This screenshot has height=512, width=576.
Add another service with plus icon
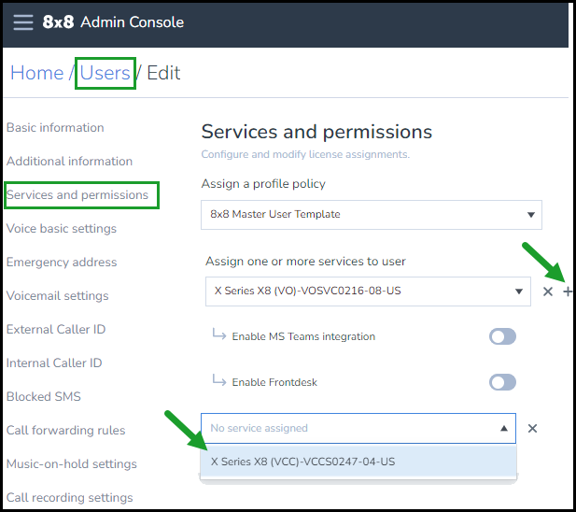[568, 292]
